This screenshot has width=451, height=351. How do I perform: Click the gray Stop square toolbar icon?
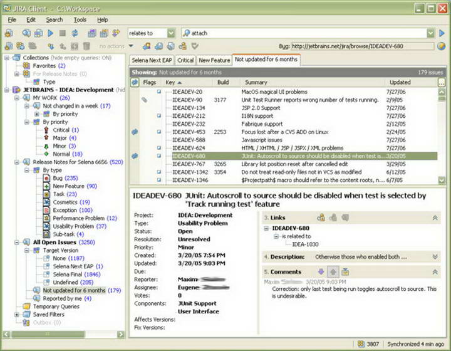[63, 33]
